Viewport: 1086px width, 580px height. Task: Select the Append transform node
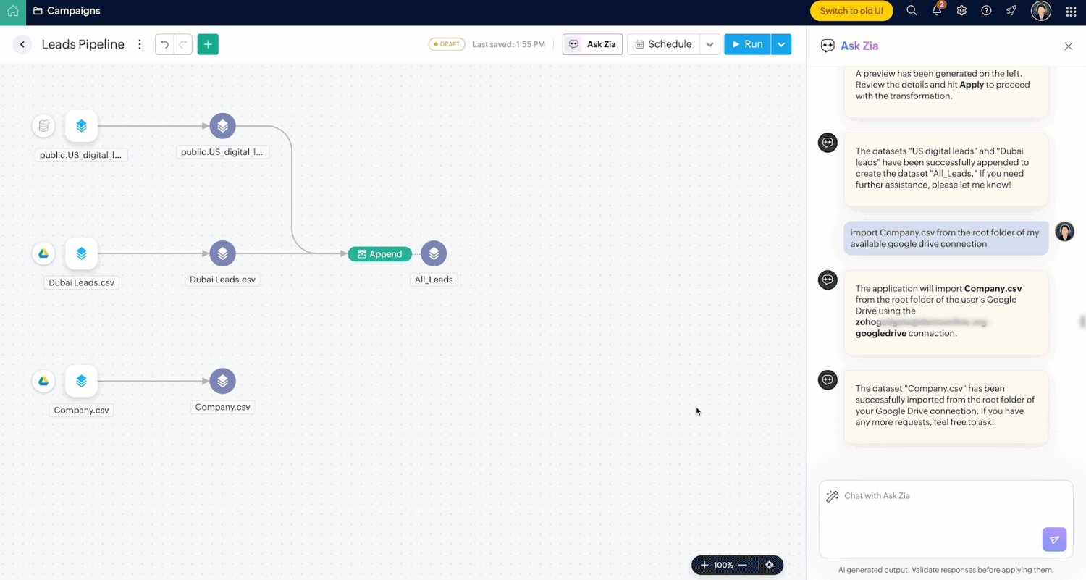tap(379, 254)
